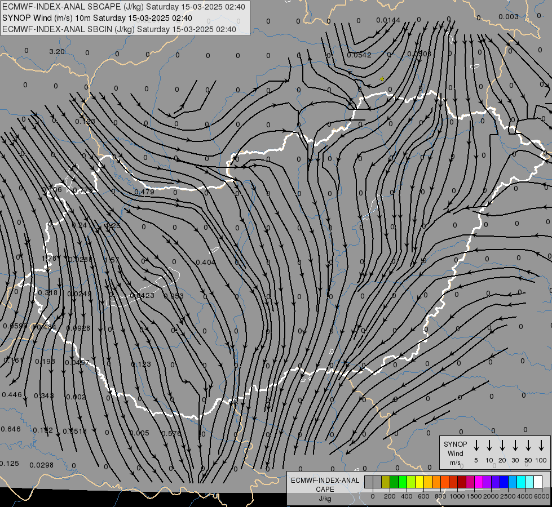Viewport: 552px width, 507px height.
Task: Click the 0.002 grid value
Action: pyautogui.click(x=76, y=397)
